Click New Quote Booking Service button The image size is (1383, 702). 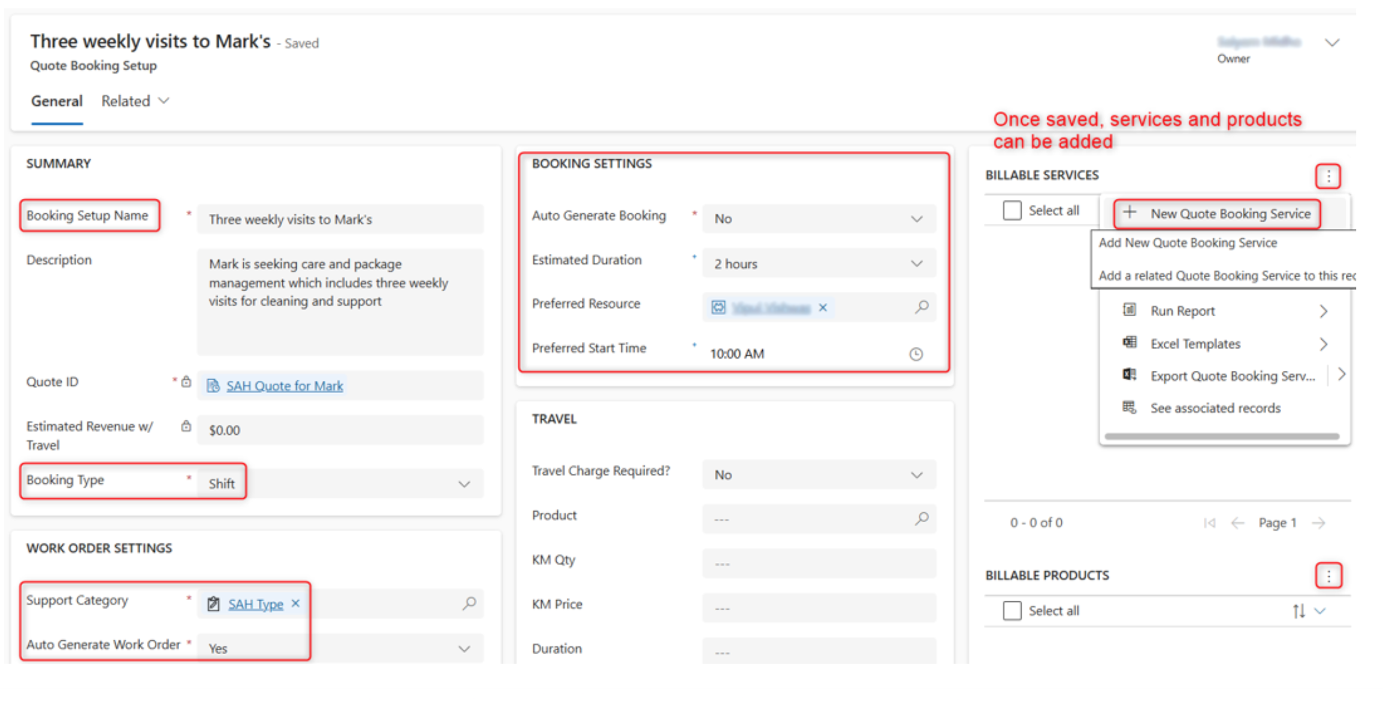tap(1218, 214)
